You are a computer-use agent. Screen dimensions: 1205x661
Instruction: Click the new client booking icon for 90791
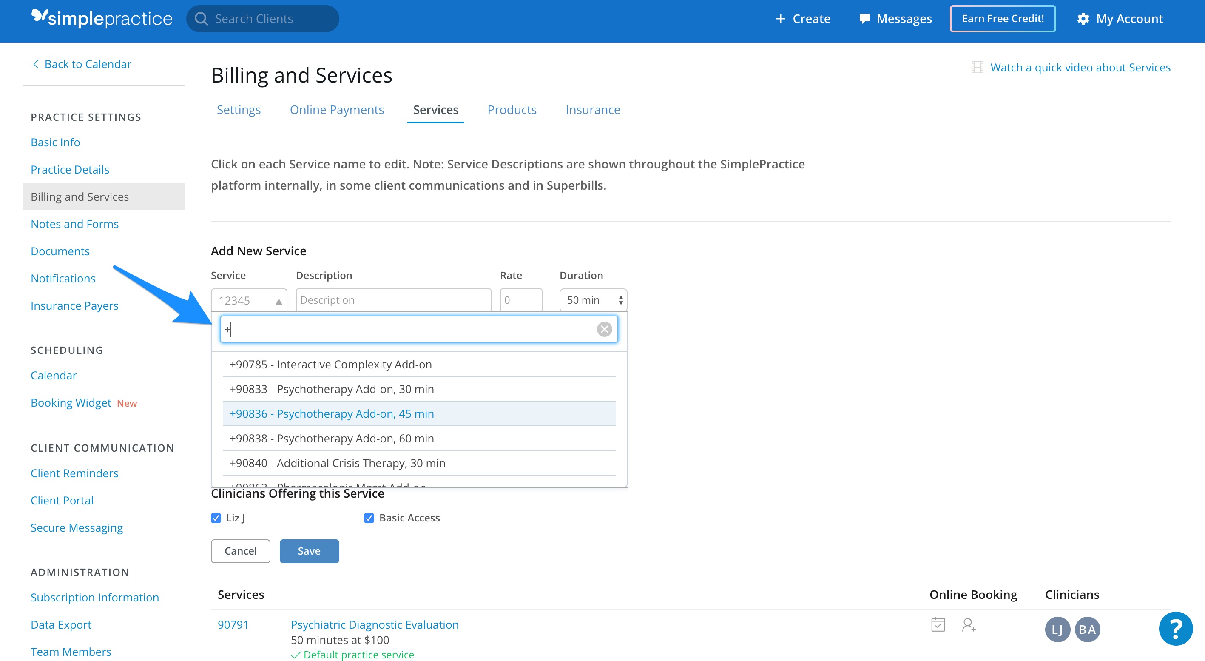(x=969, y=624)
